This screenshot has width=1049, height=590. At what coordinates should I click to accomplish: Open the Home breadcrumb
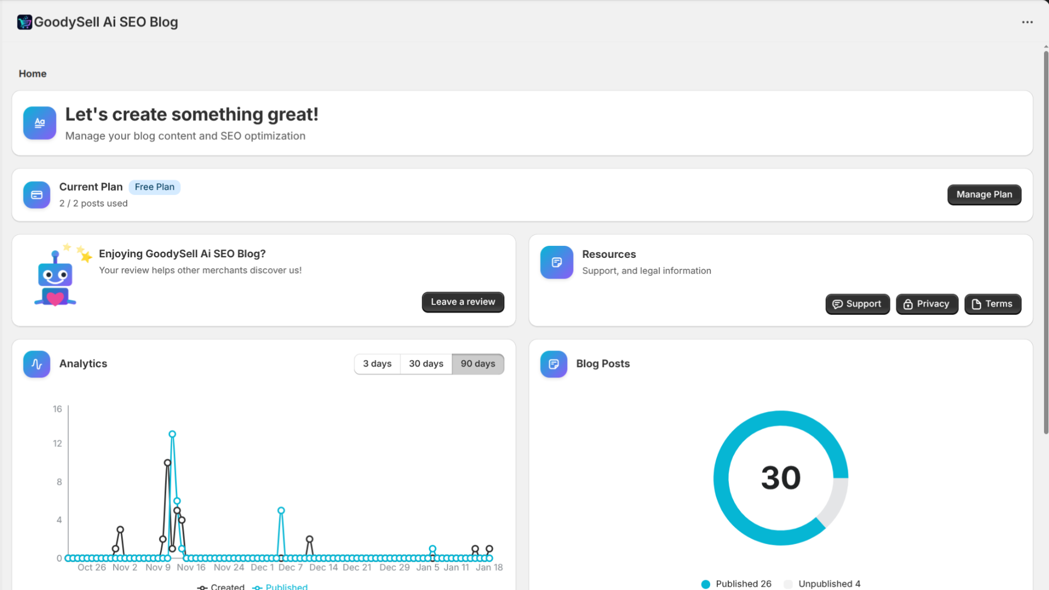(x=32, y=73)
